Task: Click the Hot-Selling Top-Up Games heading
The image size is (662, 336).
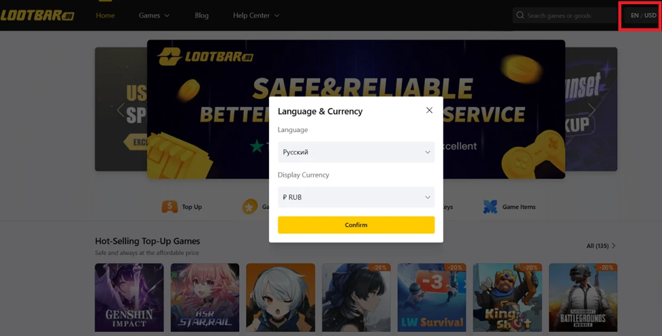Action: click(x=147, y=241)
